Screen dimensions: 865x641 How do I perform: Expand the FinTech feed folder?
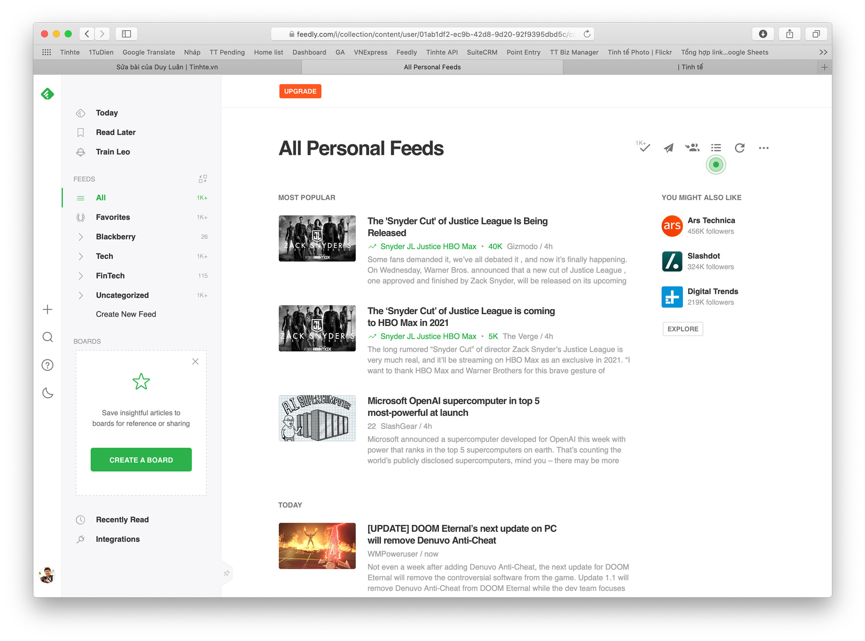[x=81, y=276]
